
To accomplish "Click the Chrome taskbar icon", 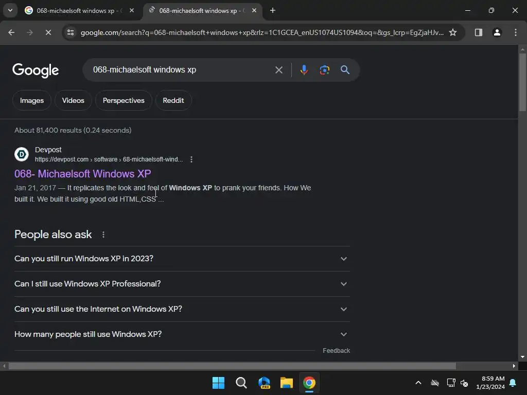I will pos(309,383).
